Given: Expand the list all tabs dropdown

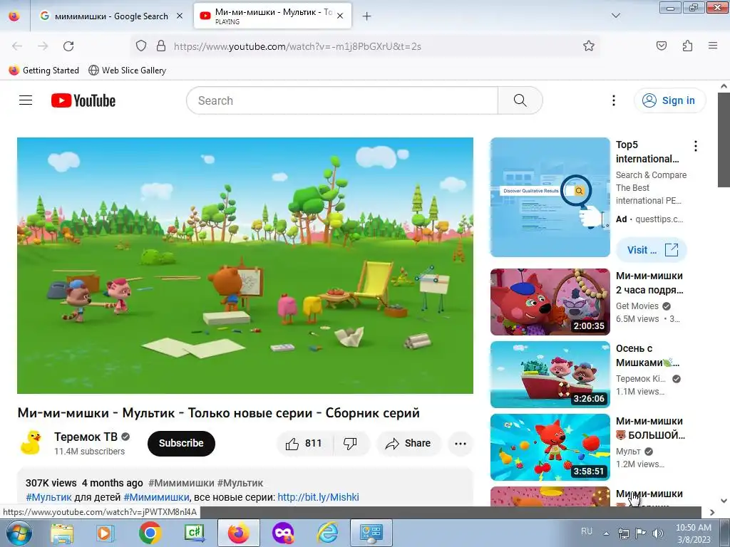Looking at the screenshot, I should coord(615,16).
